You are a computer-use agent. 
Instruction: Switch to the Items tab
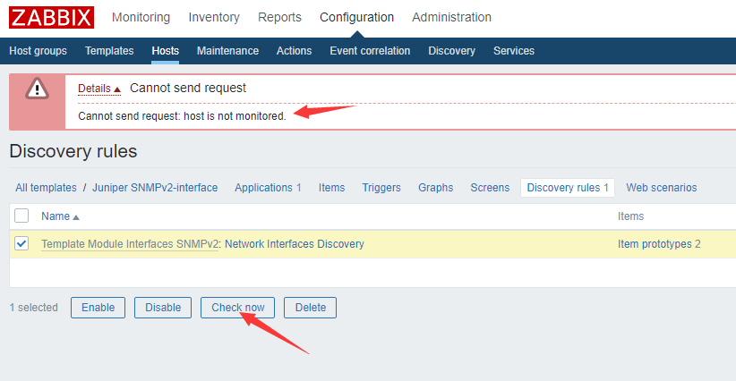click(332, 188)
